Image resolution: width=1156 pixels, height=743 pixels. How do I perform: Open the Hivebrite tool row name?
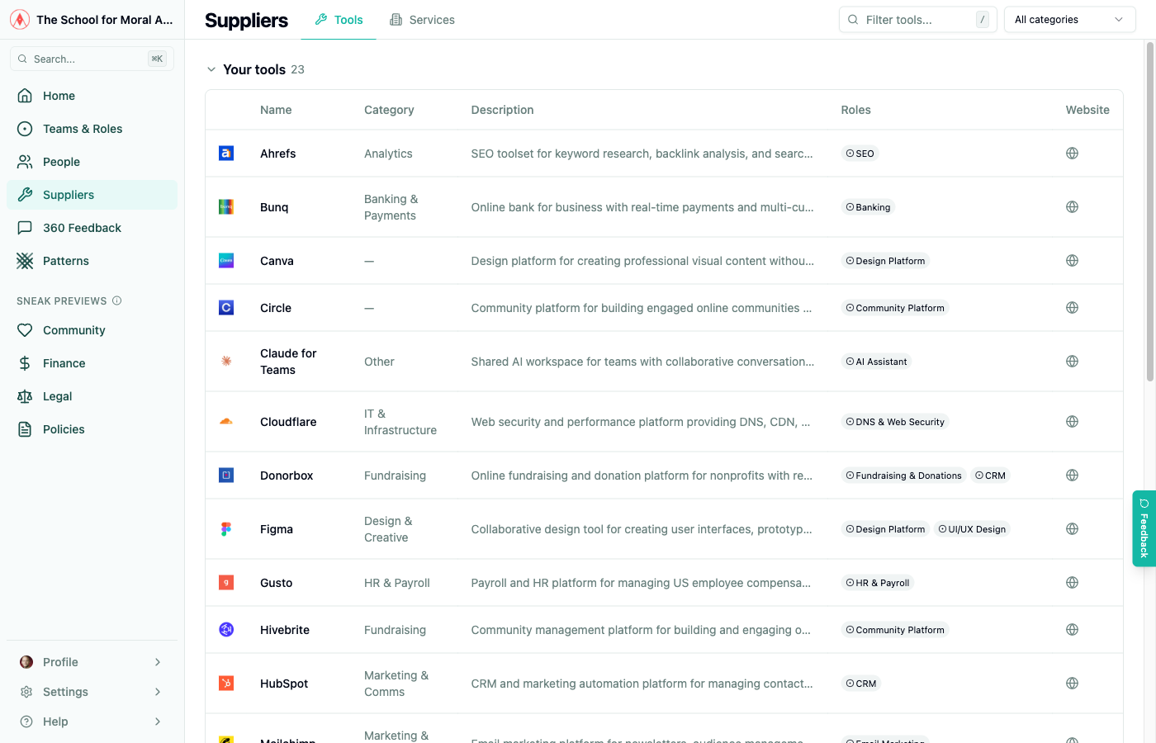point(285,630)
